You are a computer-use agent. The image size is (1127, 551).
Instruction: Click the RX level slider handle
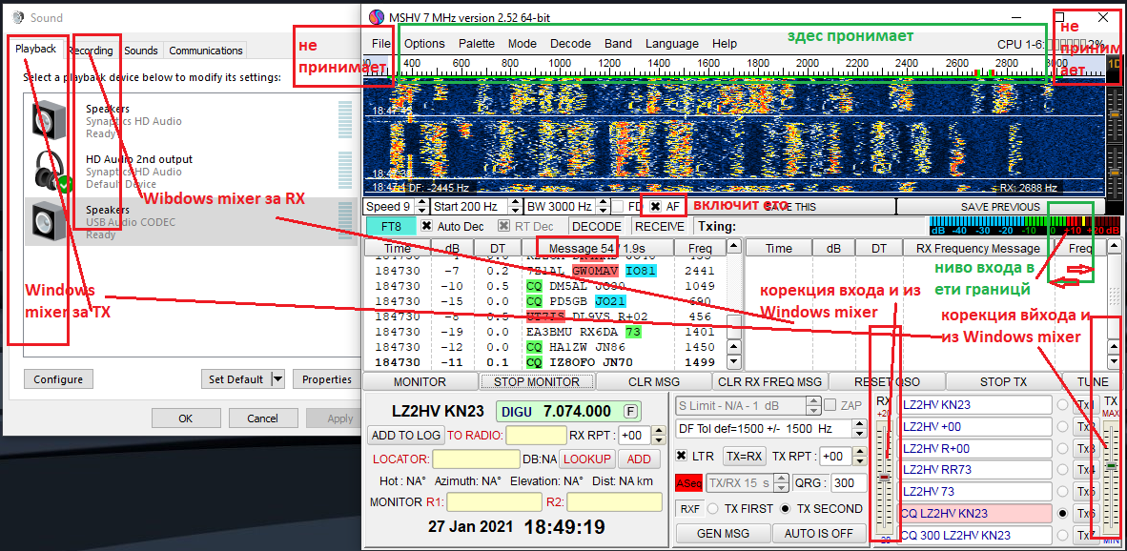point(885,477)
